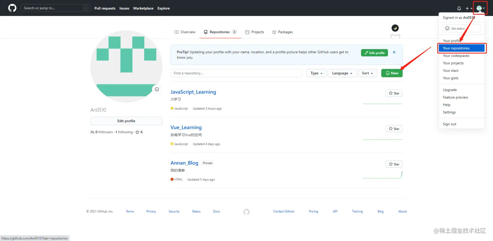Open Training footer link
Image resolution: width=493 pixels, height=241 pixels.
(357, 212)
